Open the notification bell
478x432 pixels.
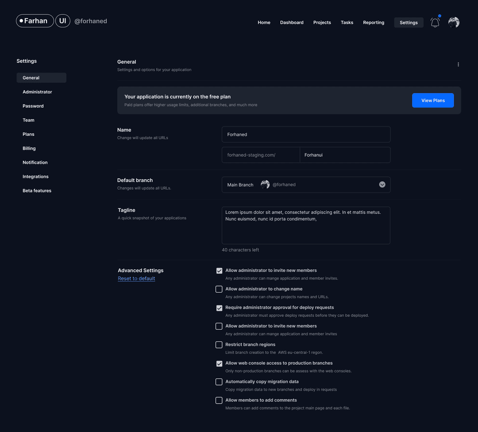(x=435, y=22)
